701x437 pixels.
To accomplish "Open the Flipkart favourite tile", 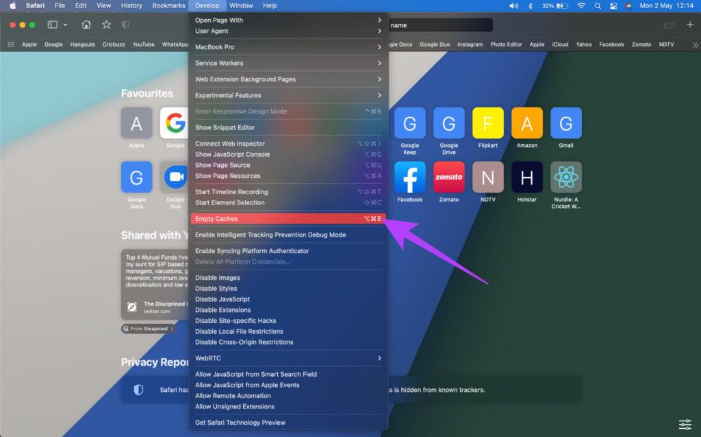I will [487, 123].
